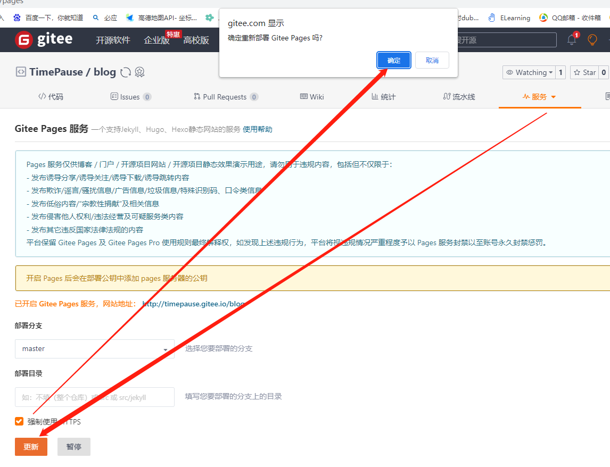Click the badge icon next to blog
Viewport: 610px width, 467px height.
point(139,72)
